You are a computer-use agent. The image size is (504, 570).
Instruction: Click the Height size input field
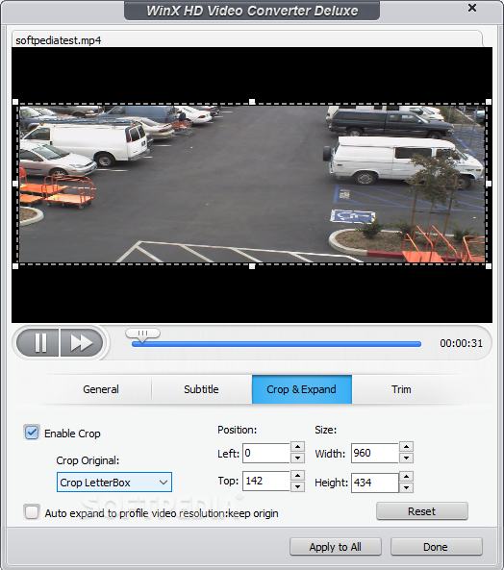point(375,483)
